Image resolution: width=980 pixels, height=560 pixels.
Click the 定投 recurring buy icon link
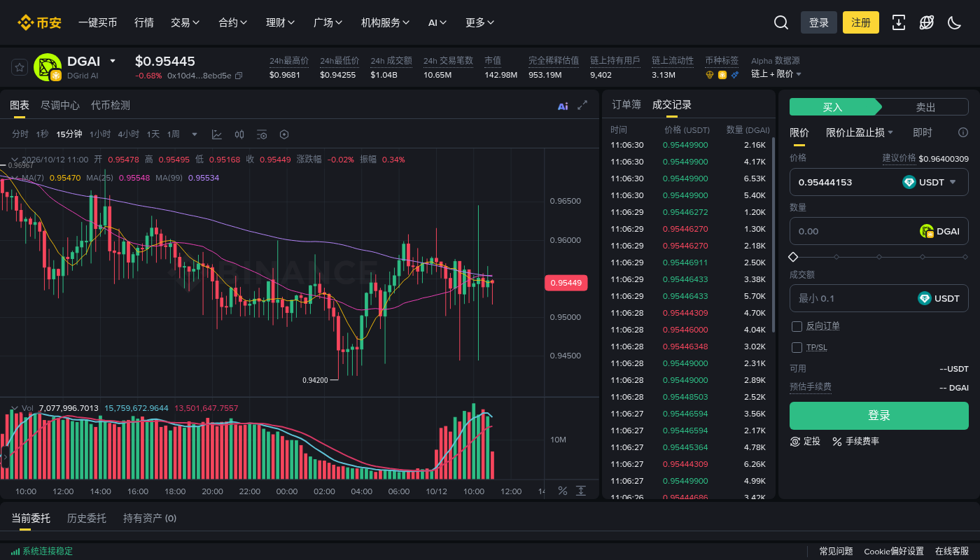(805, 441)
